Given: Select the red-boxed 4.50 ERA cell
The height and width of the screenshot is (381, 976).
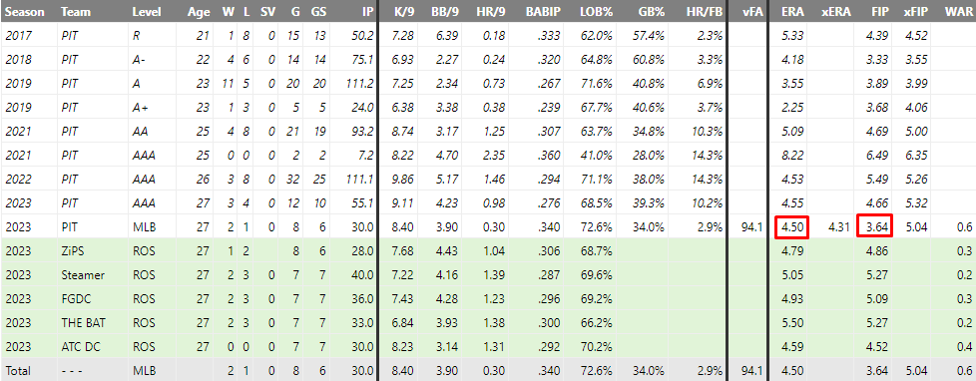Looking at the screenshot, I should (x=792, y=227).
